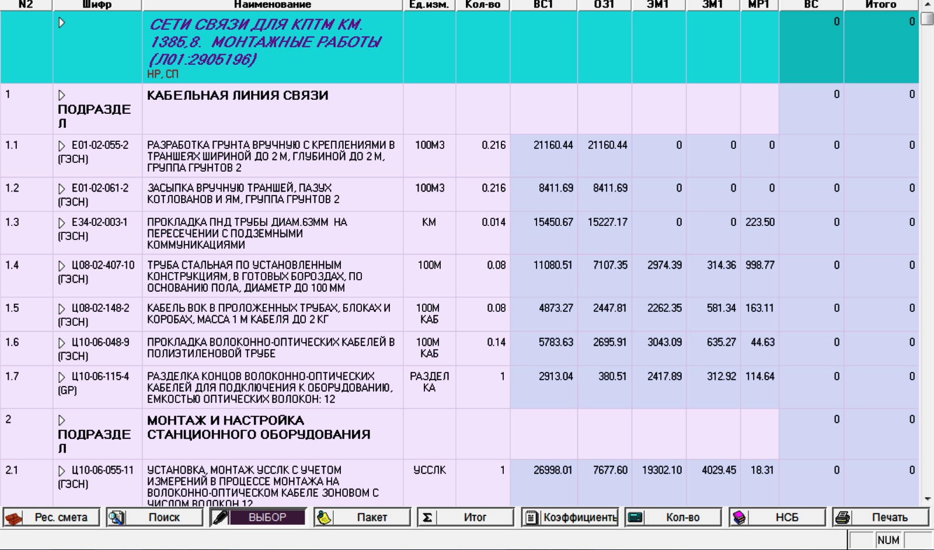Viewport: 934px width, 550px height.
Task: Open the Пакет button
Action: pyautogui.click(x=362, y=517)
